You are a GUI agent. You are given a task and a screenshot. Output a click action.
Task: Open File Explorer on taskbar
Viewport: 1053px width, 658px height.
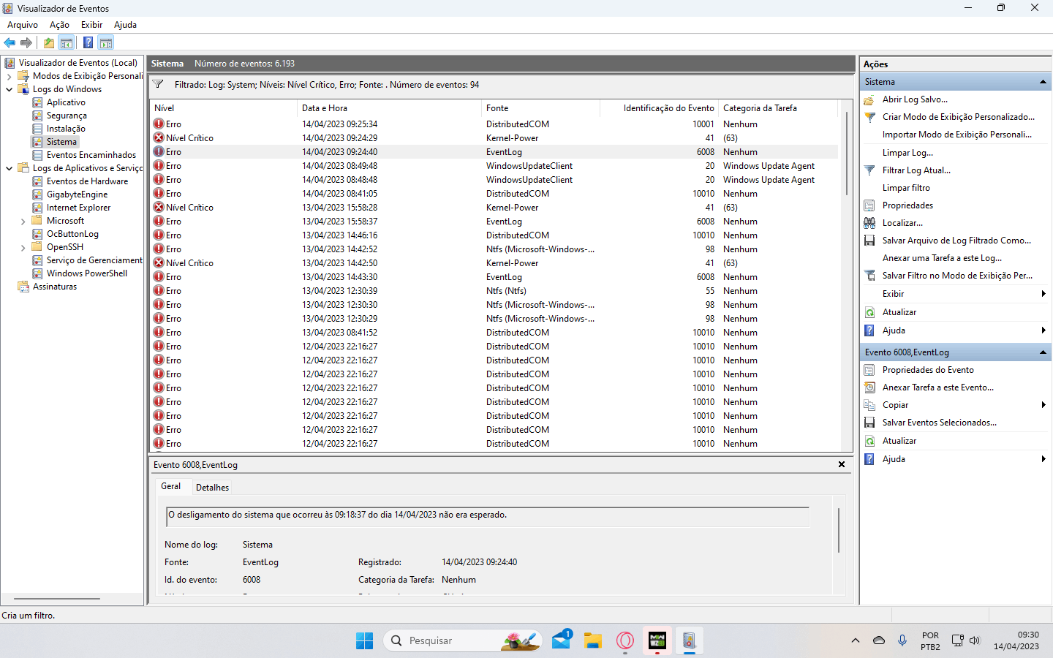tap(593, 640)
